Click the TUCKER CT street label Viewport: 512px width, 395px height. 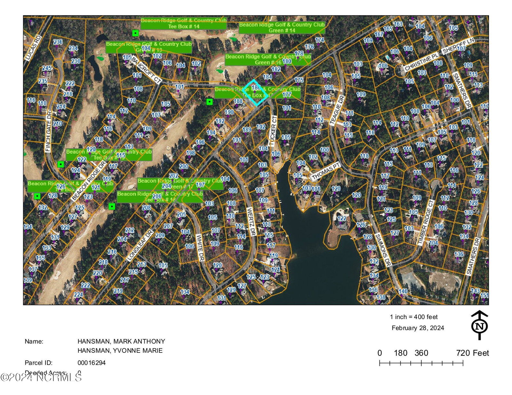[x=273, y=131]
